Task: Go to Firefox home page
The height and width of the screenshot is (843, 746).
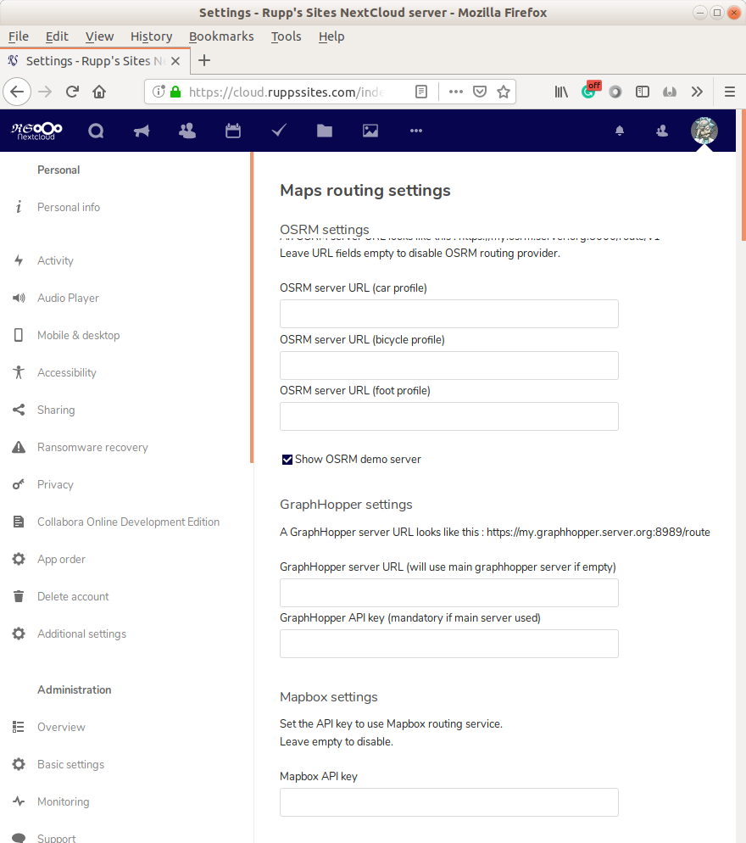Action: point(99,92)
